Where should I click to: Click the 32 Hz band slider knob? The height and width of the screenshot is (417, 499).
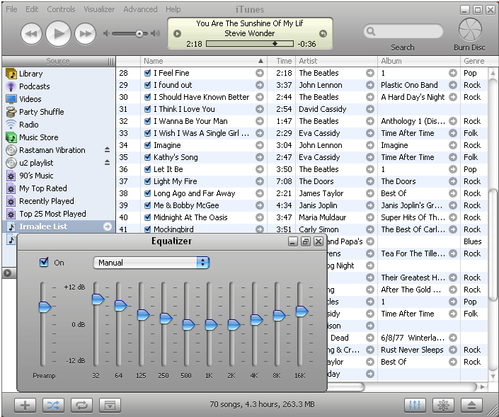(98, 299)
